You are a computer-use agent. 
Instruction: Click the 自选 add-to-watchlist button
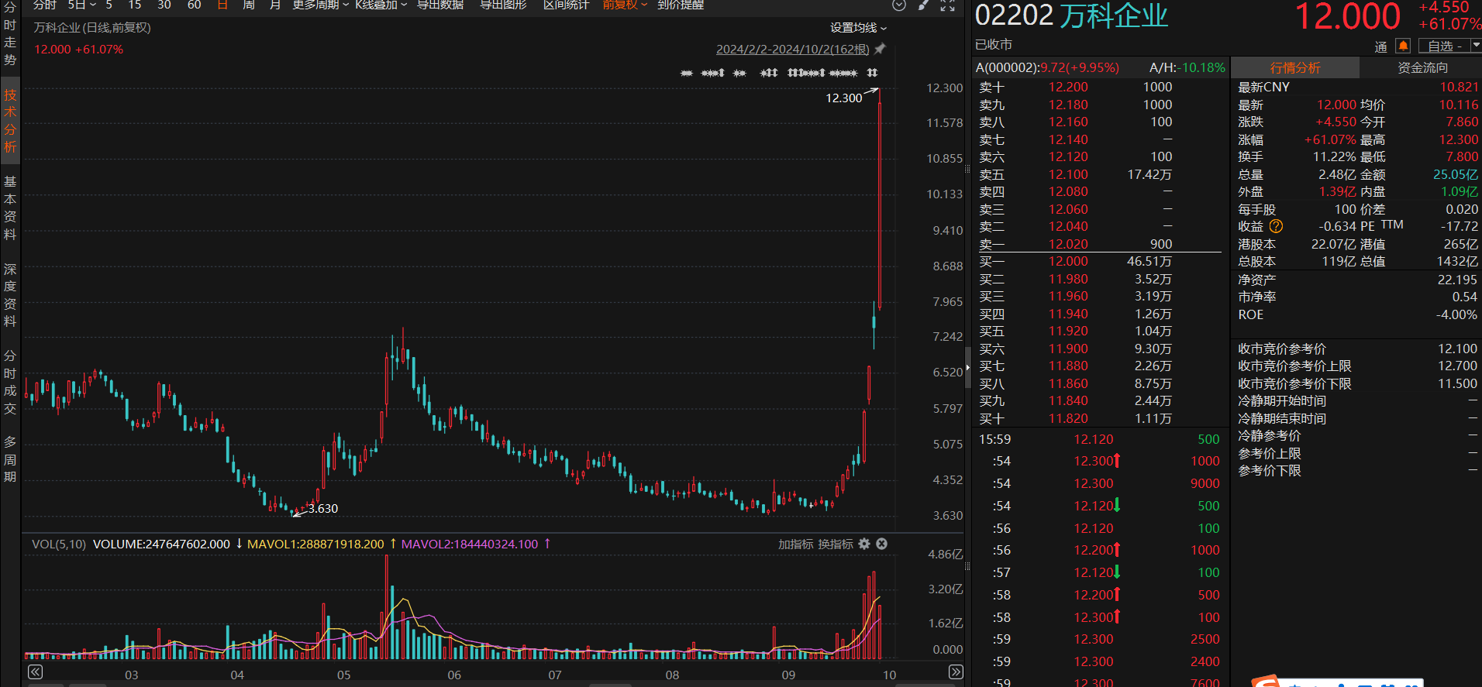(1444, 46)
